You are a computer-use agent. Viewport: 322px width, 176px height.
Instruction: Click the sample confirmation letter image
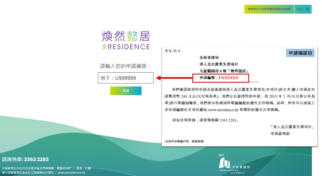(x=240, y=106)
